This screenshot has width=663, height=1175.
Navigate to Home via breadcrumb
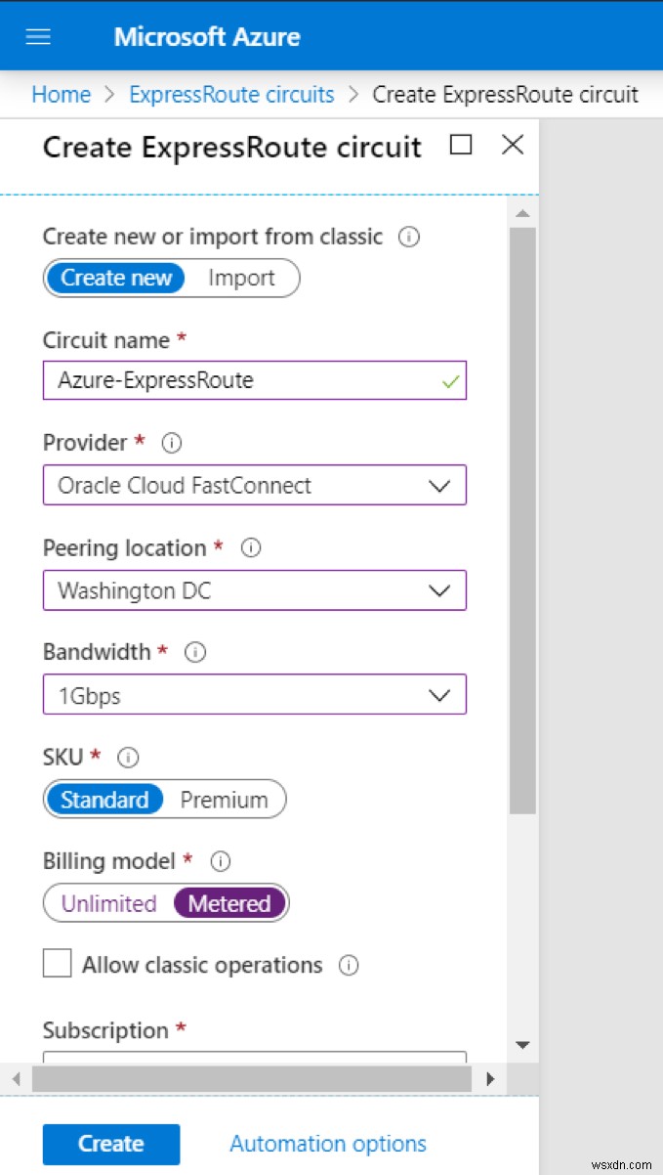61,94
